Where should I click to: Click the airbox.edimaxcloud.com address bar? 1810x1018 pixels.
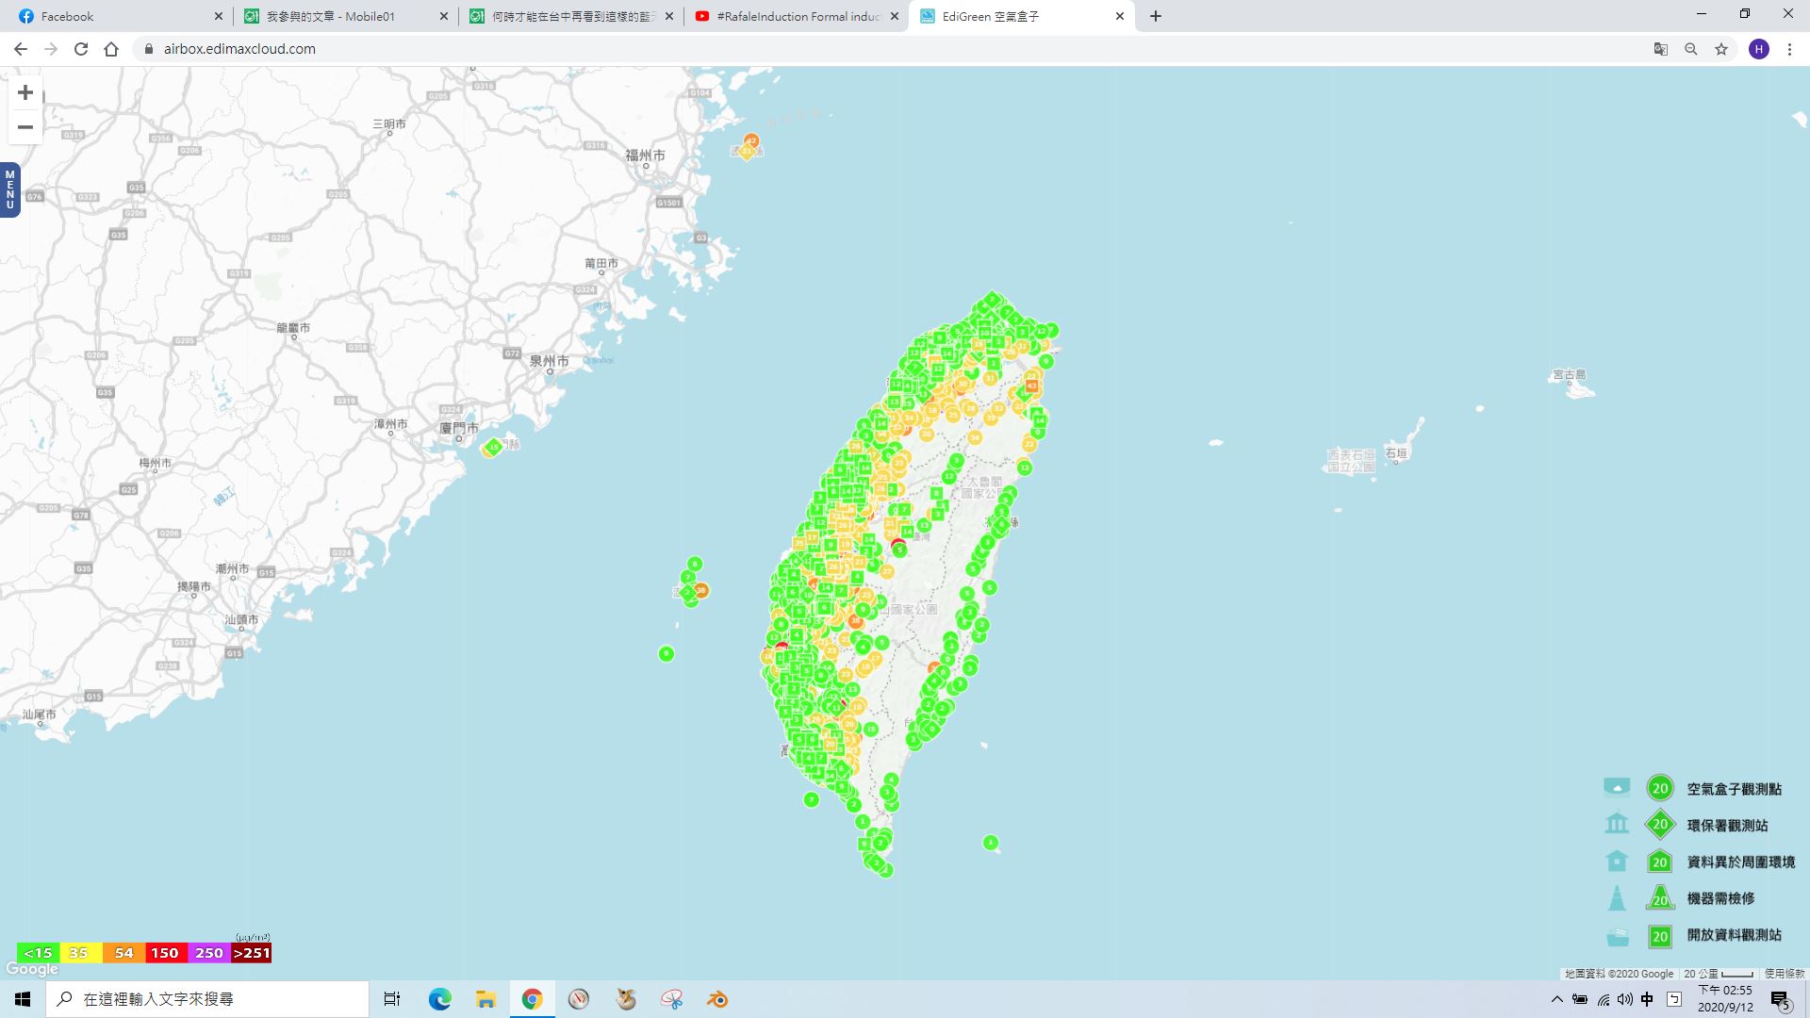point(886,49)
